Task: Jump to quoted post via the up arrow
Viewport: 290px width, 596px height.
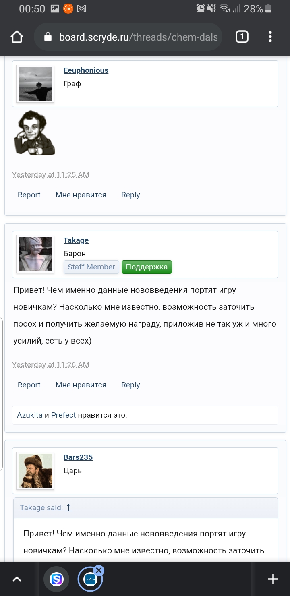Action: click(x=68, y=507)
